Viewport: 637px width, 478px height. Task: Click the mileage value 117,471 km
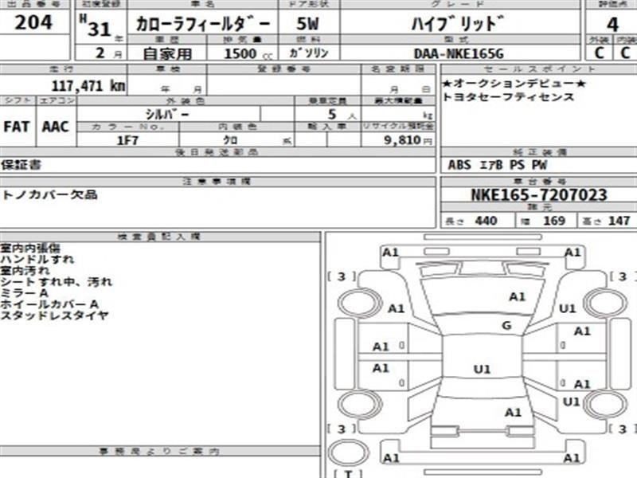[88, 86]
